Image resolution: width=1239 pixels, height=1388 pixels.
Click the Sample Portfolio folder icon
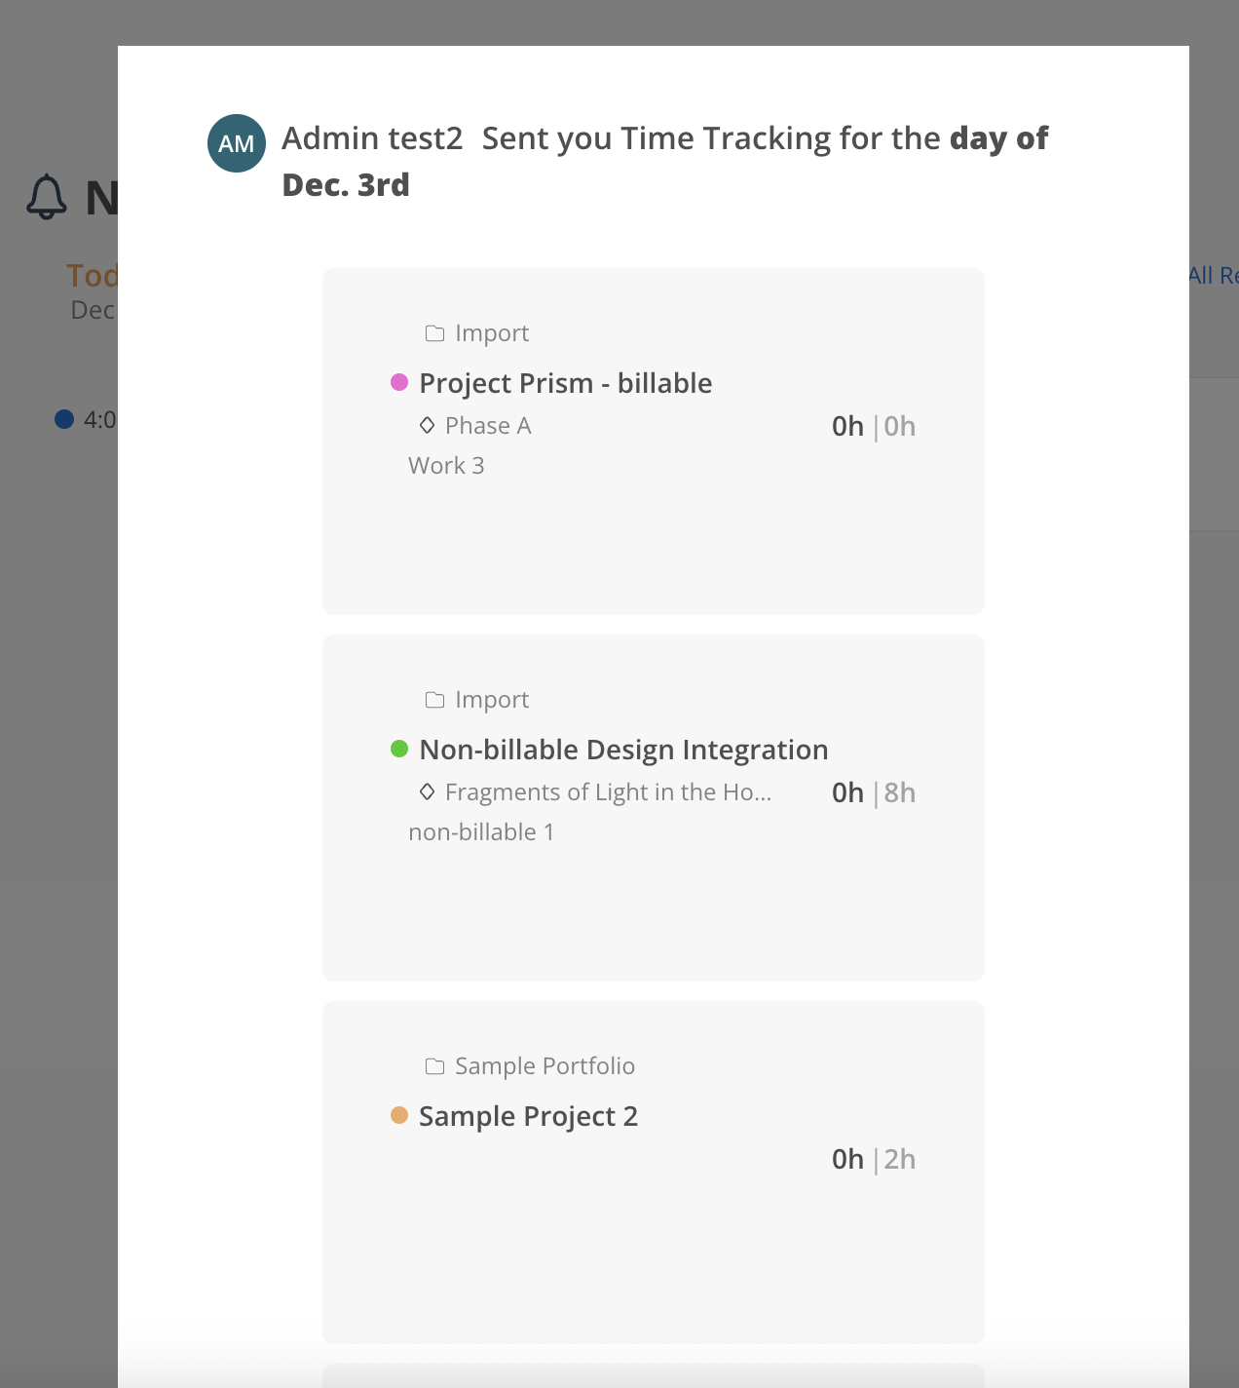[x=434, y=1066]
